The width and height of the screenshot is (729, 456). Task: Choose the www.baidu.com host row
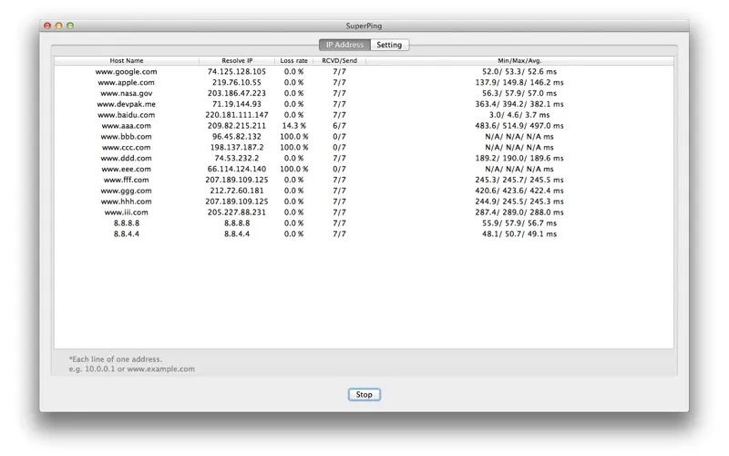[127, 115]
